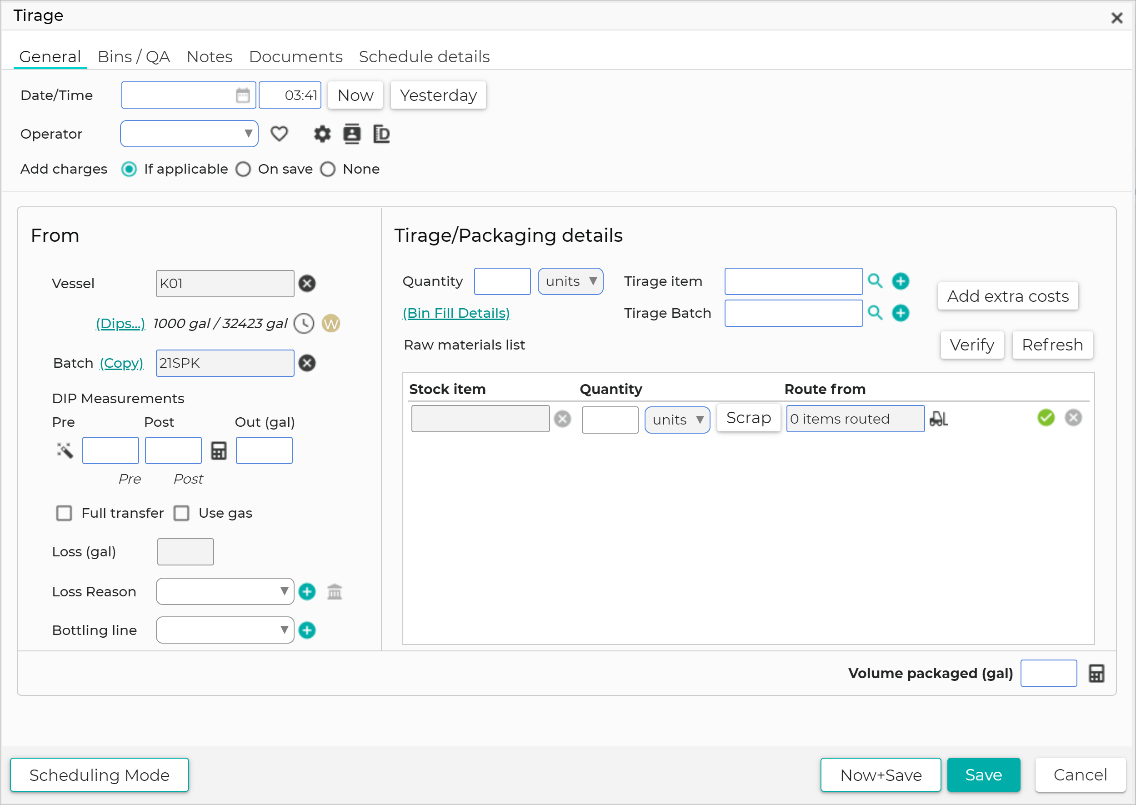Cancel the Tirage dialog
The height and width of the screenshot is (805, 1136).
(1080, 775)
